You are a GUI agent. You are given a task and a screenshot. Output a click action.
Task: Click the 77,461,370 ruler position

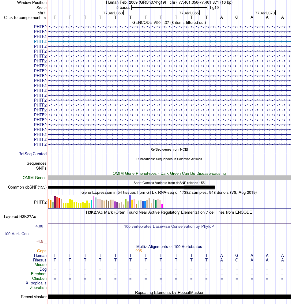click(265, 13)
